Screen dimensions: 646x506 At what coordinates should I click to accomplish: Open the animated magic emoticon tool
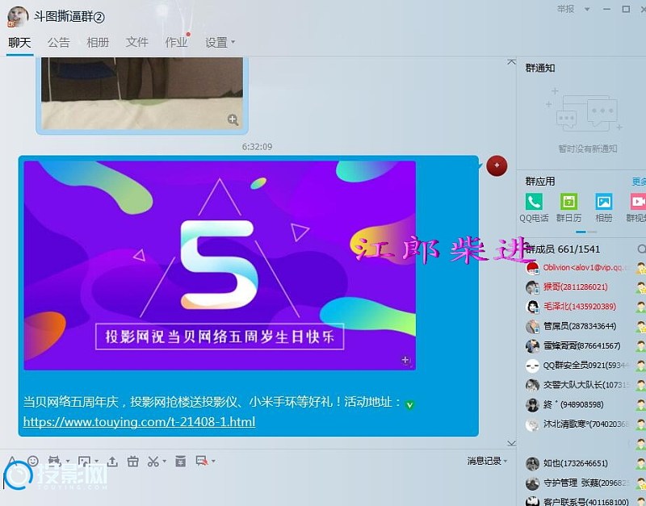click(x=54, y=461)
